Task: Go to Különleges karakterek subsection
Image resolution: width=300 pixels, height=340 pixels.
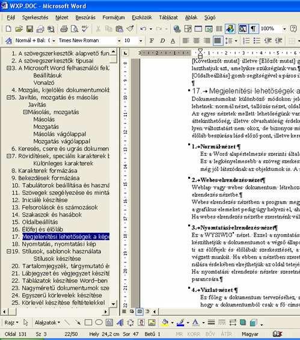Action: (63, 163)
